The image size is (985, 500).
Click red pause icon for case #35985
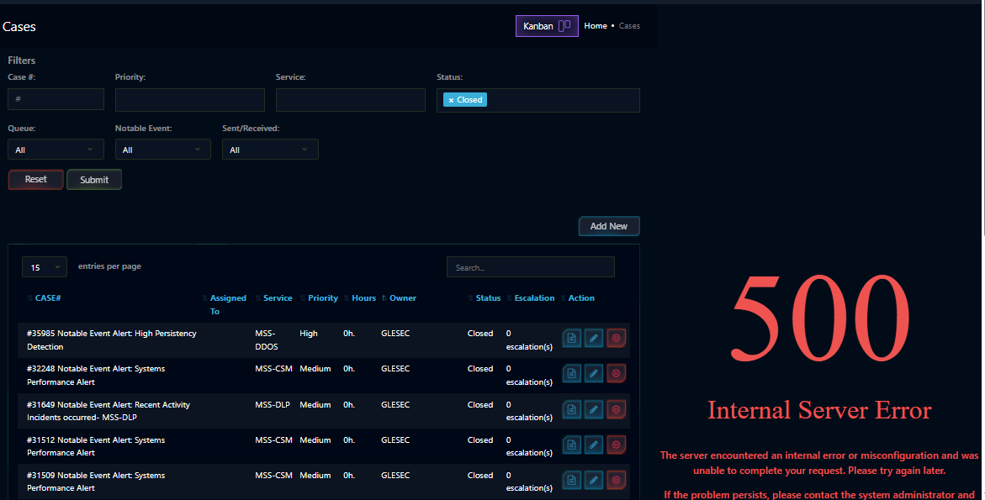pos(616,338)
